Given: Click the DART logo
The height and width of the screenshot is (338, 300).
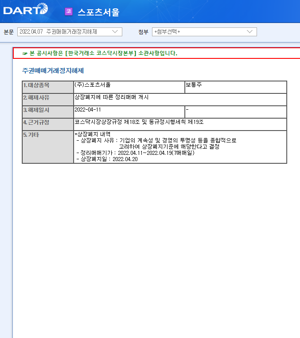Looking at the screenshot, I should coord(26,9).
